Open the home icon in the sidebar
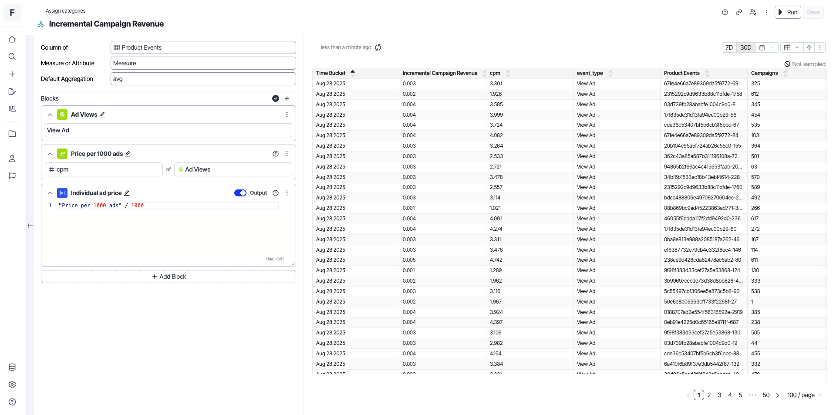This screenshot has width=833, height=415. (12, 39)
